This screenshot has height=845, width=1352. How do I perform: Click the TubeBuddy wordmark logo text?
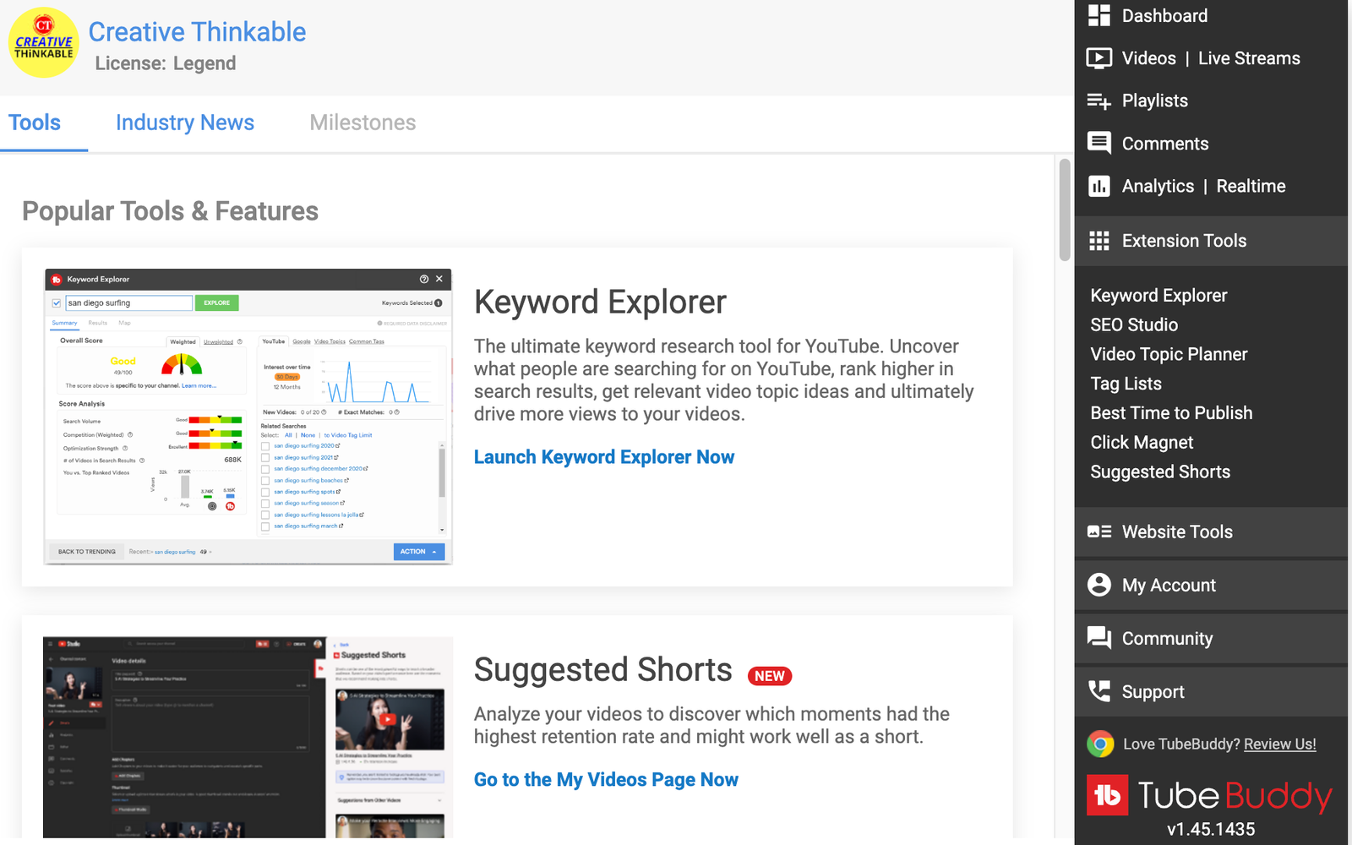[x=1235, y=796]
